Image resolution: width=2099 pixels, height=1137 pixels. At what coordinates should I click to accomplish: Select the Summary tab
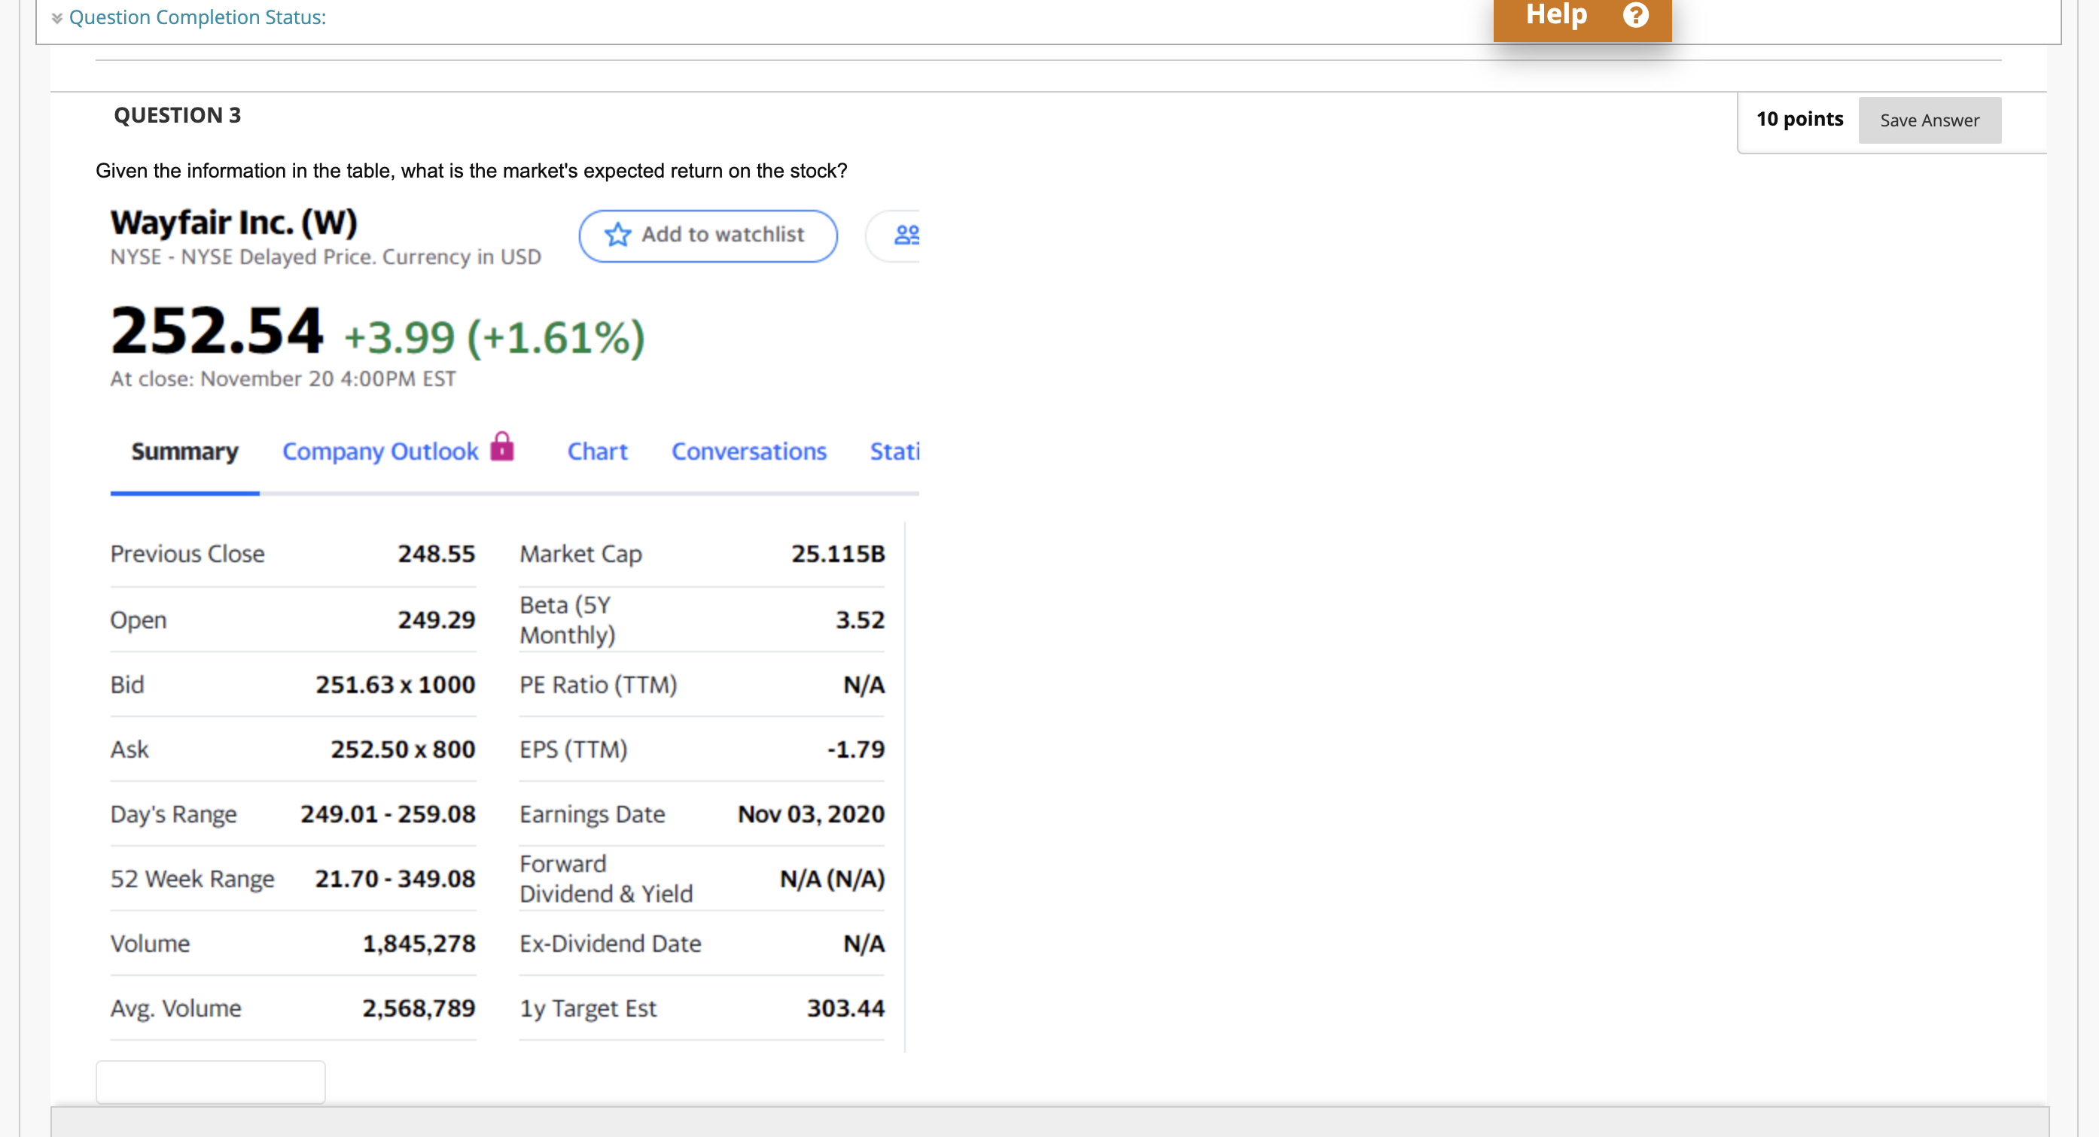click(184, 452)
